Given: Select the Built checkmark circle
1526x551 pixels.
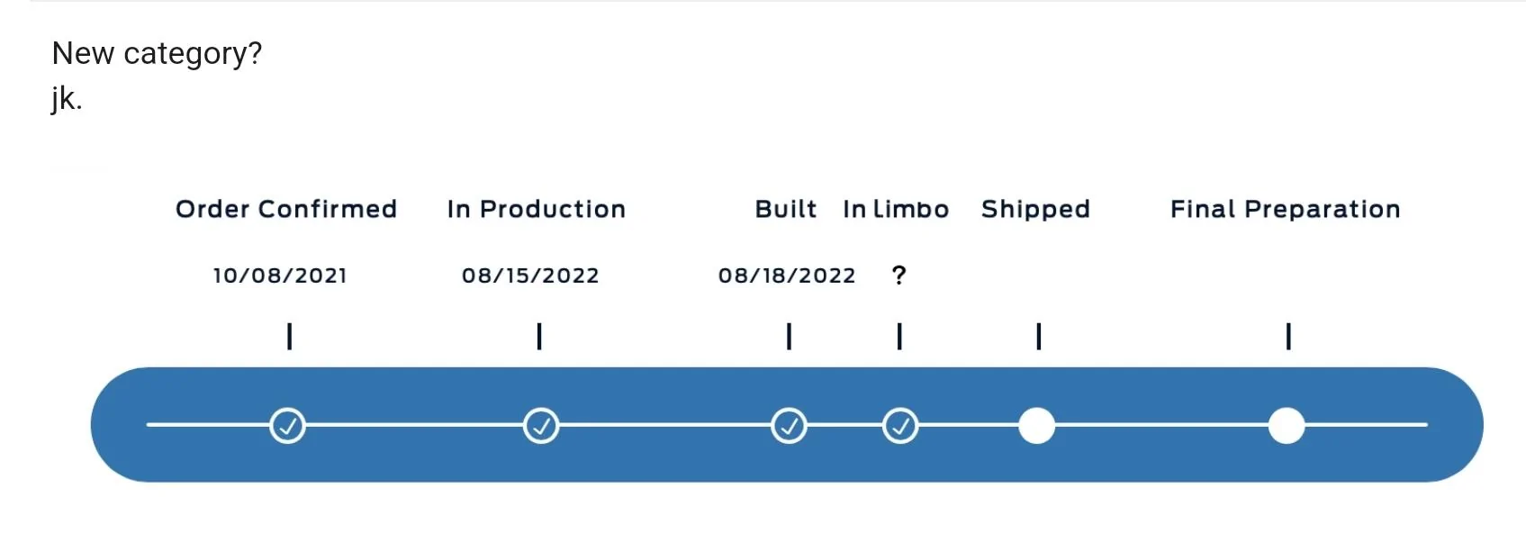Looking at the screenshot, I should point(790,425).
